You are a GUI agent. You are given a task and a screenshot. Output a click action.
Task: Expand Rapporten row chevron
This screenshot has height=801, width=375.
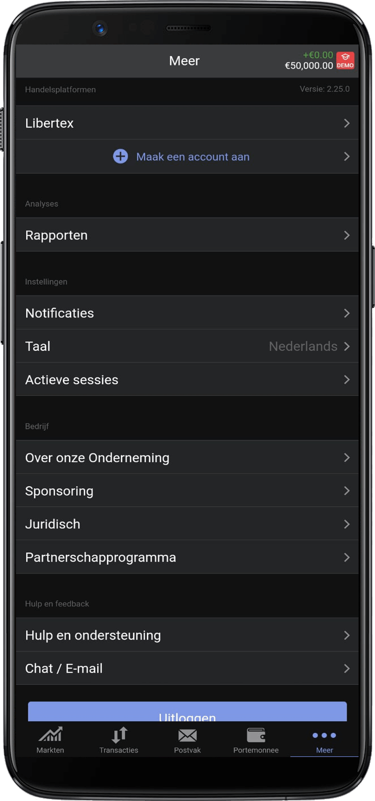(x=347, y=235)
